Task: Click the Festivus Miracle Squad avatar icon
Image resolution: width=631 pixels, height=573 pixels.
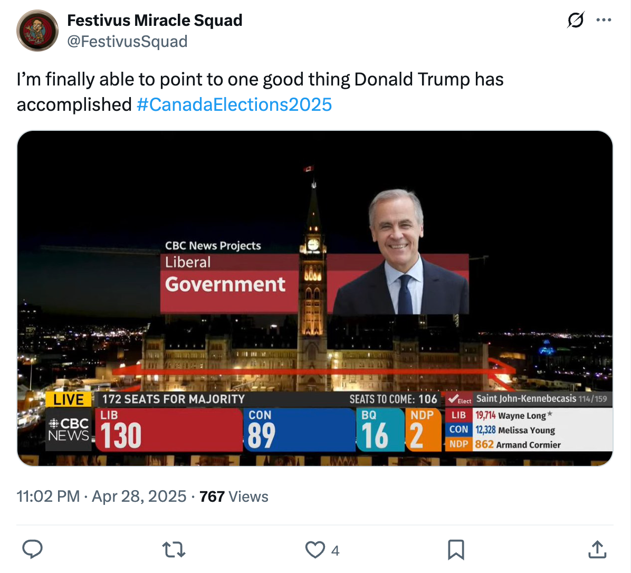Action: tap(37, 31)
